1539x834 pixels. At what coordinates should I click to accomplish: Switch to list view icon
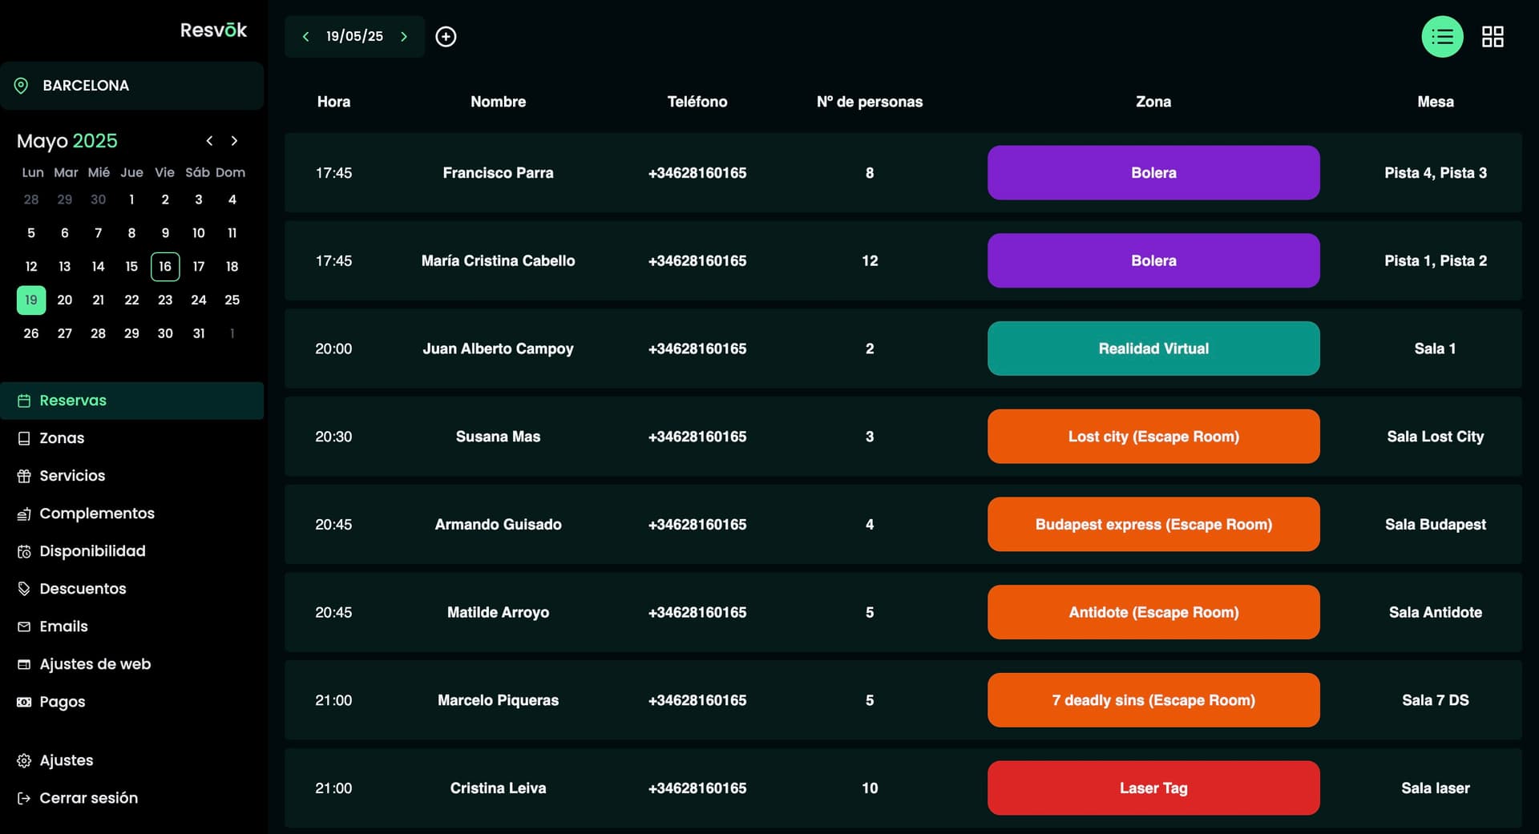(x=1442, y=37)
